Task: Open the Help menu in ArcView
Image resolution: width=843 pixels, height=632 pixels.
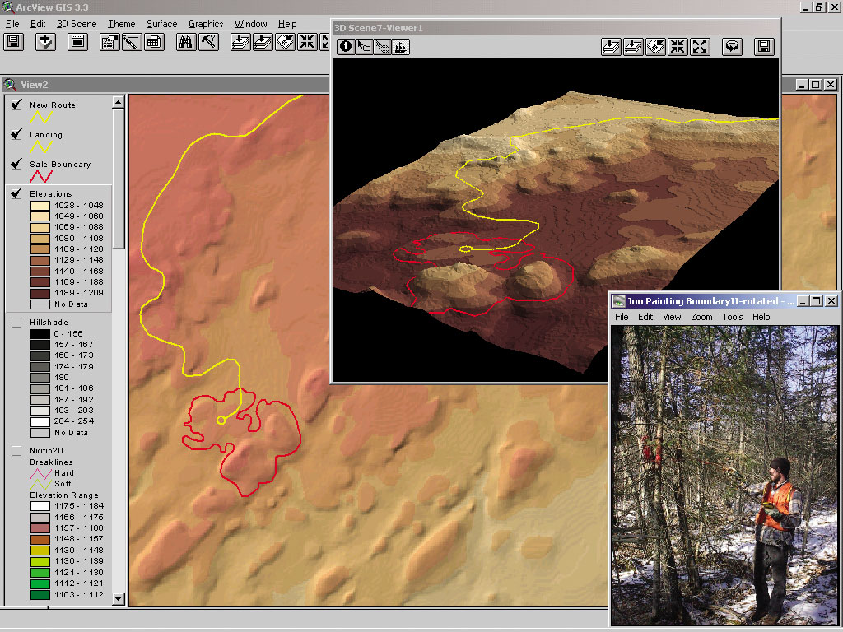Action: 287,24
